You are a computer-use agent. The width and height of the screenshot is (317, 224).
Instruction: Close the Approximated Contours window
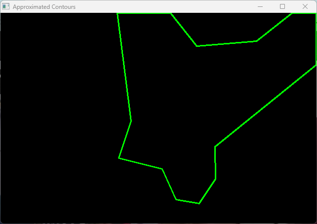(305, 7)
